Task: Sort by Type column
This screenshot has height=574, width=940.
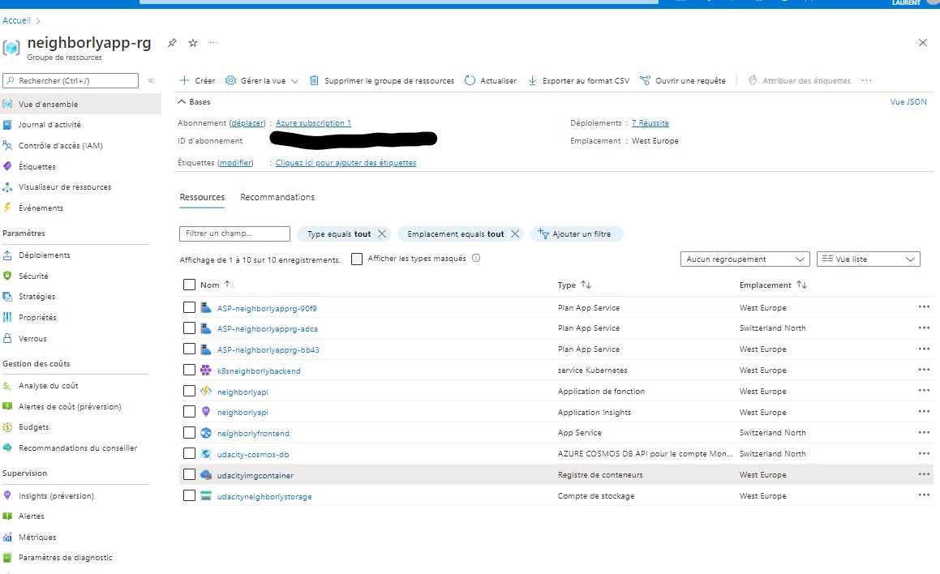Action: click(x=574, y=285)
